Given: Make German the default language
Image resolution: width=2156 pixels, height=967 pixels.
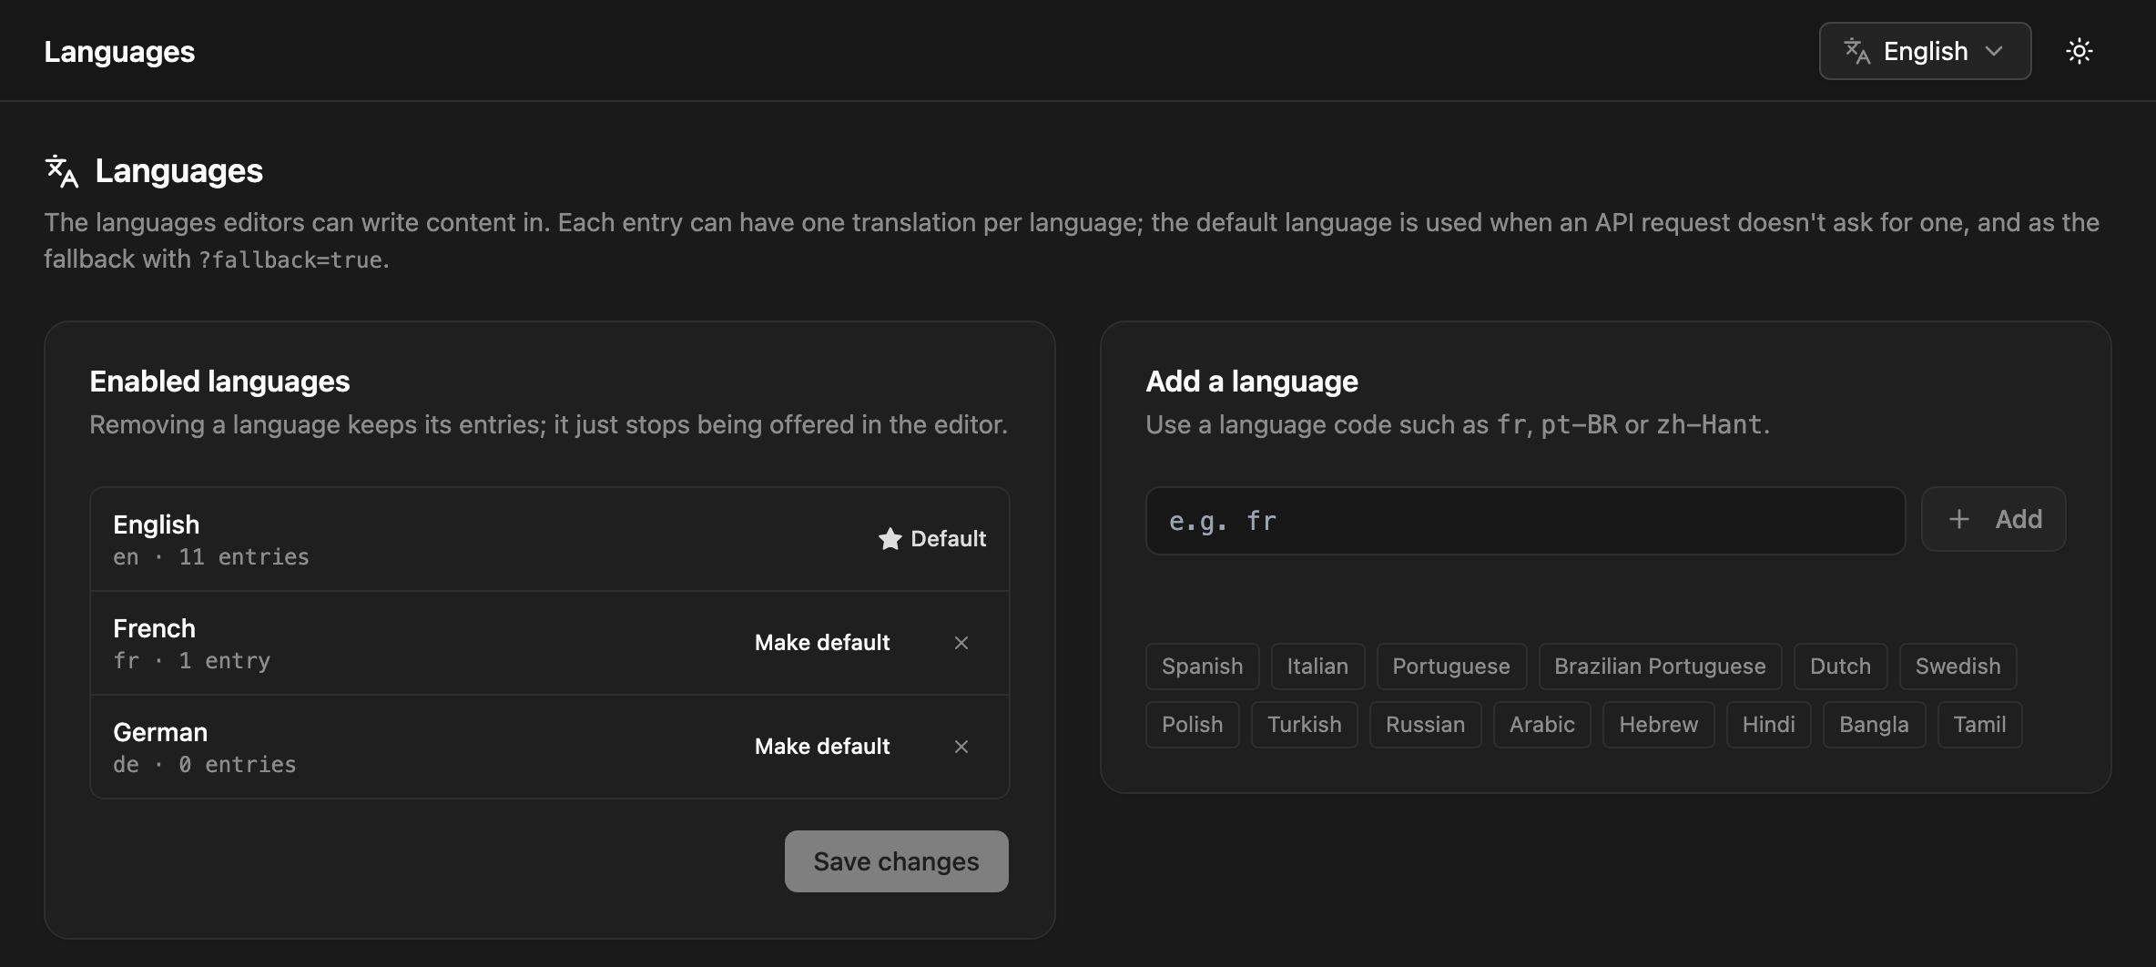Looking at the screenshot, I should (822, 747).
